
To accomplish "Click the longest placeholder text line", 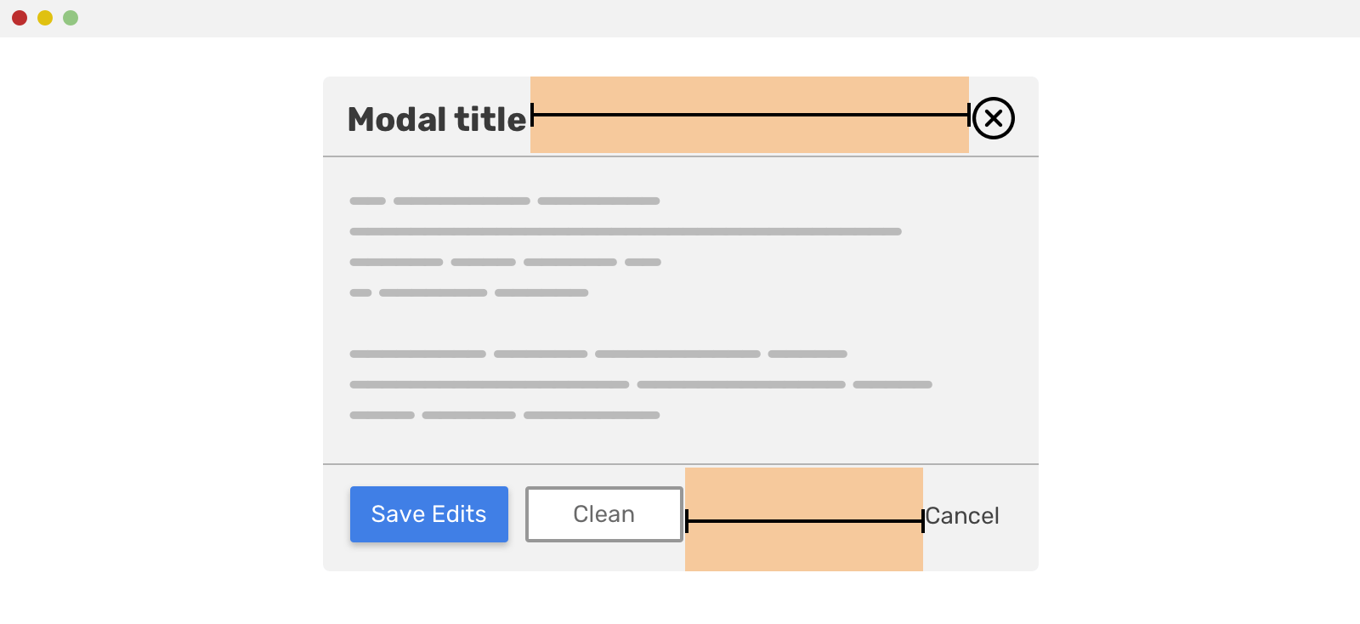I will tap(626, 231).
